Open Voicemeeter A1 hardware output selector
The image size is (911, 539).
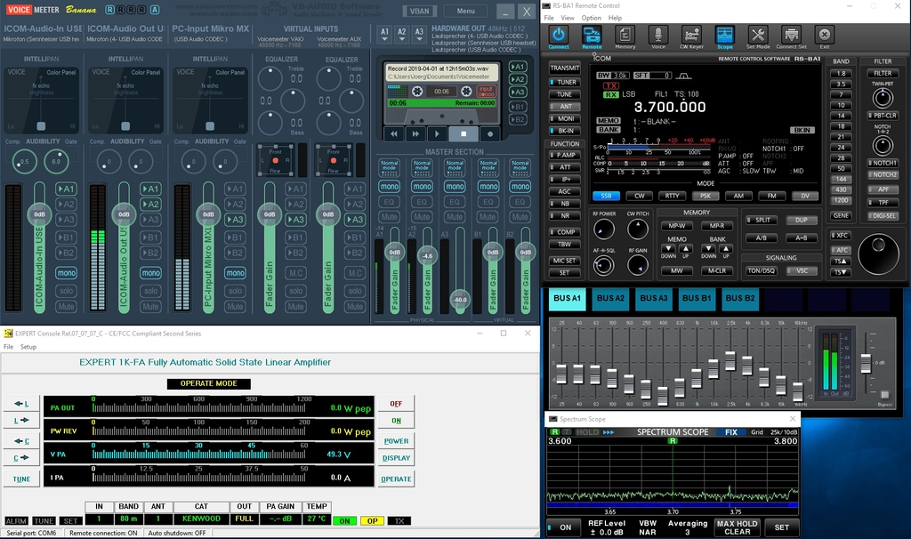click(384, 35)
